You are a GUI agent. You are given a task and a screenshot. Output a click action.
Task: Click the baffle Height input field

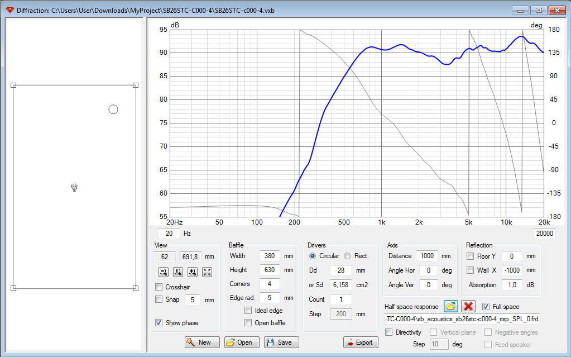(x=270, y=270)
